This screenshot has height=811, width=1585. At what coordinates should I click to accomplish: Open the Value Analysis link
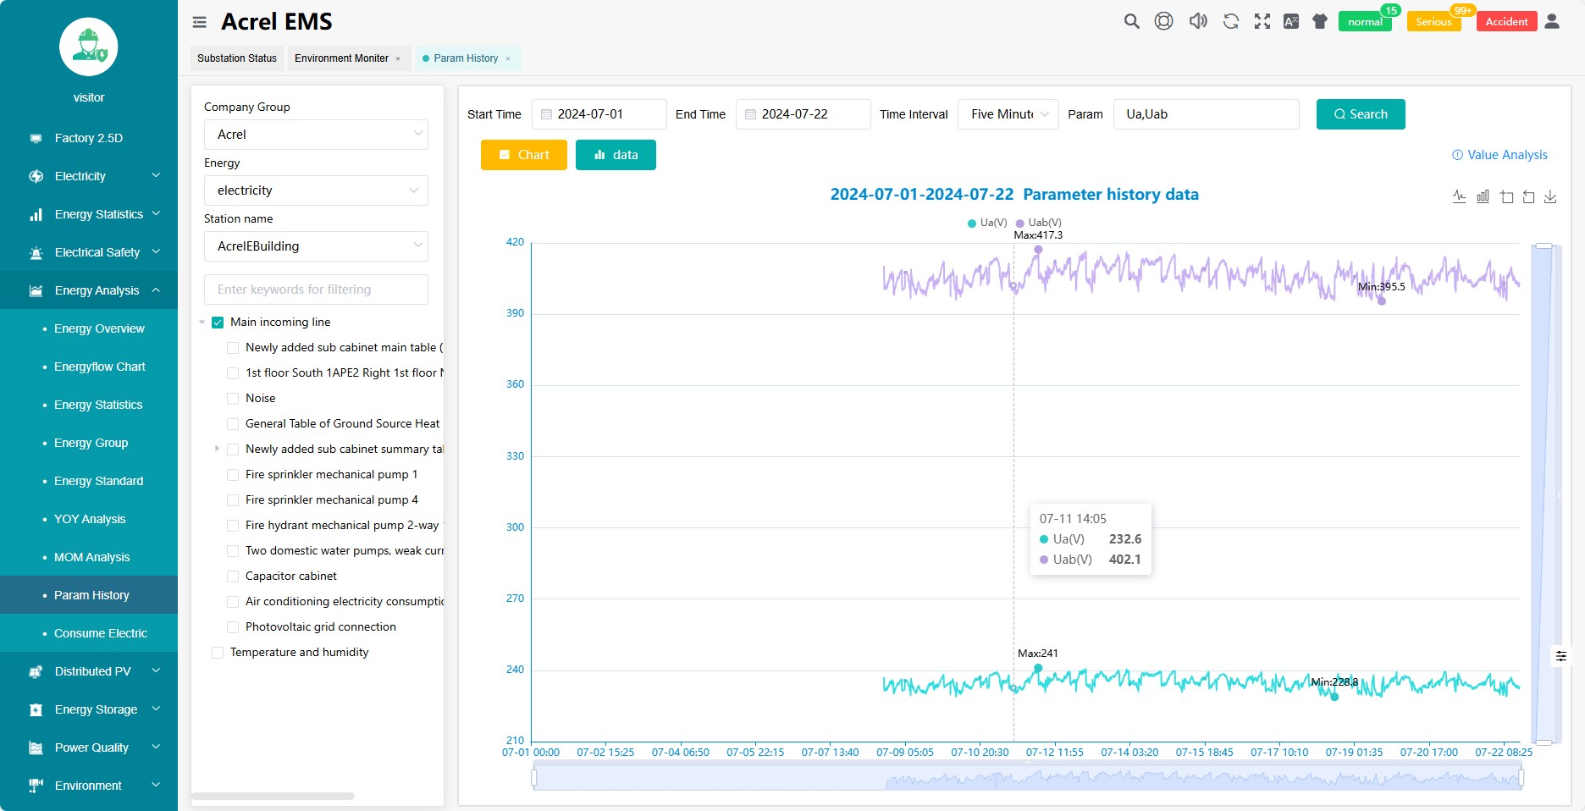point(1499,155)
